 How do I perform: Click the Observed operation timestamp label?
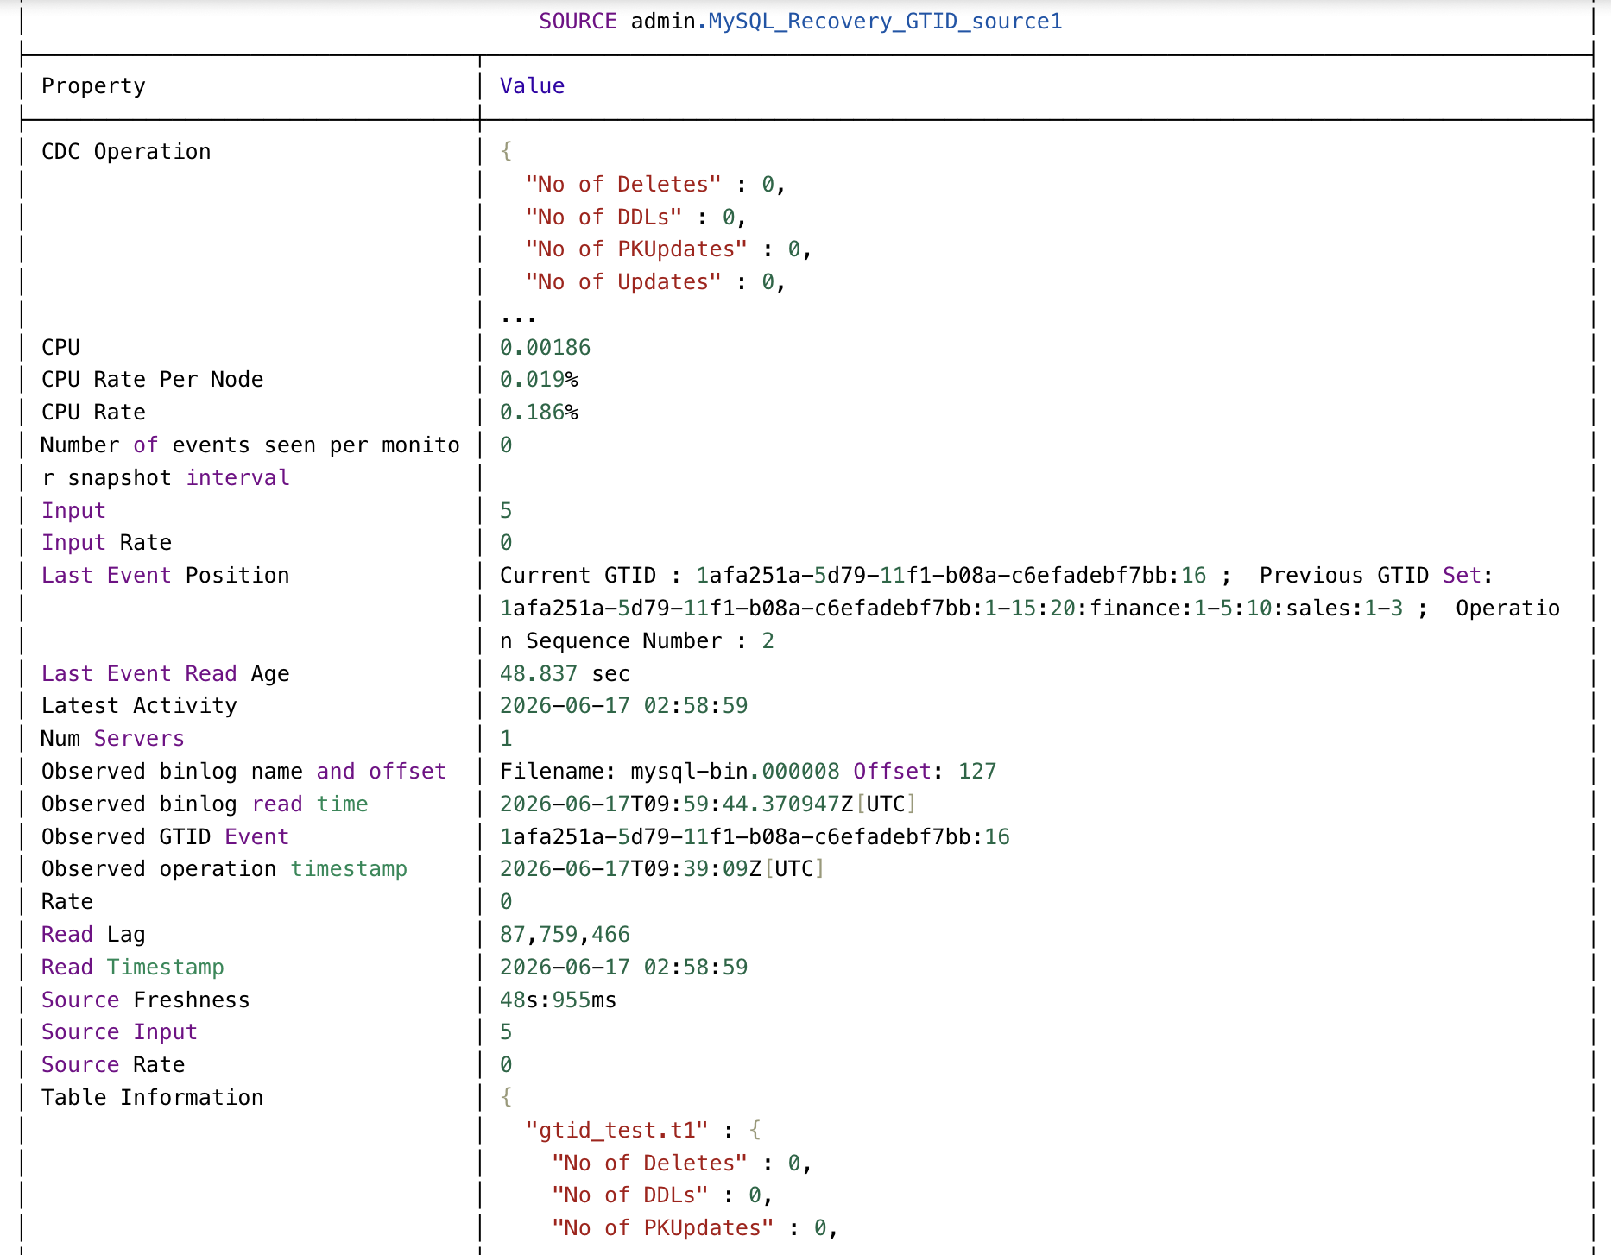tap(224, 869)
